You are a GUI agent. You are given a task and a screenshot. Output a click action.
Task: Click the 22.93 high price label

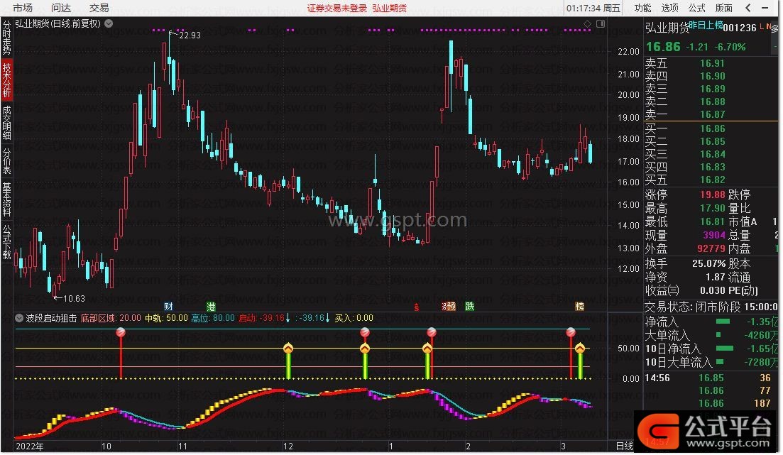pyautogui.click(x=190, y=35)
